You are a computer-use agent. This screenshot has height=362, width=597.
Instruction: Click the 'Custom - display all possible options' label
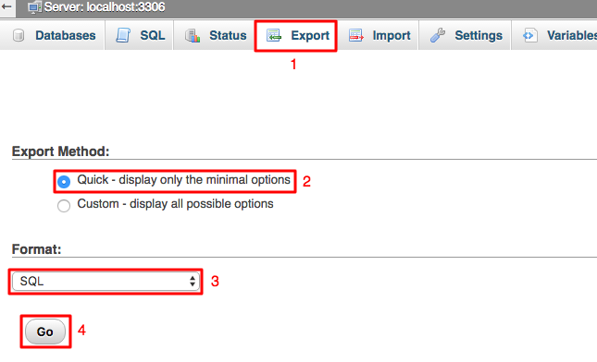click(175, 204)
